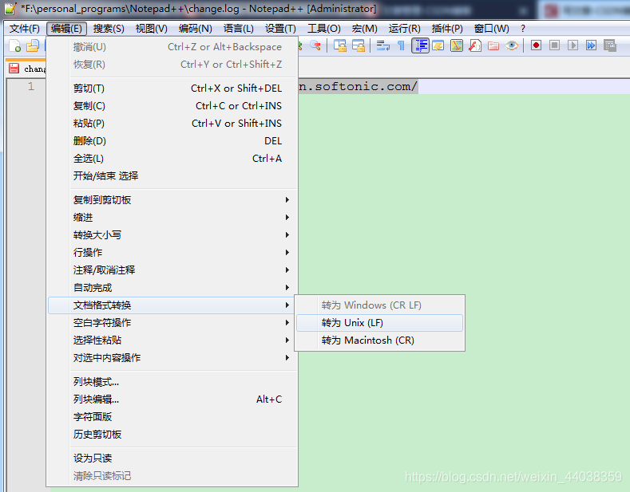Select 转为 Macintosh (CR)
Screen dimensions: 630x492
point(380,340)
